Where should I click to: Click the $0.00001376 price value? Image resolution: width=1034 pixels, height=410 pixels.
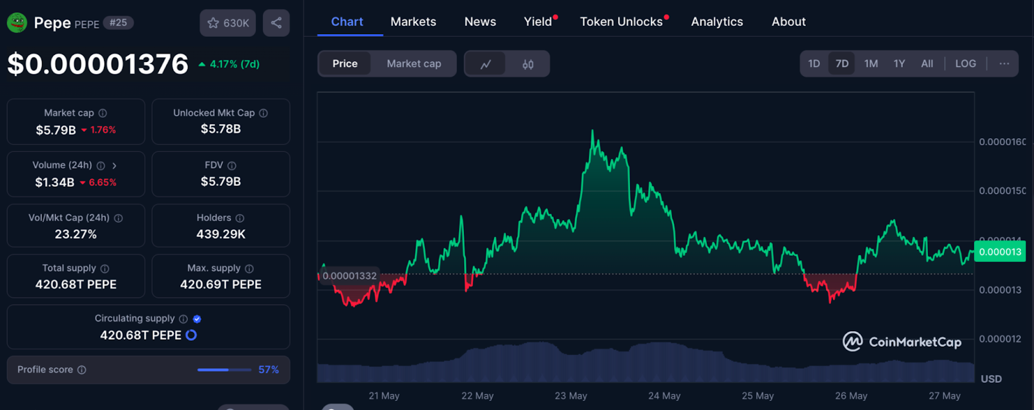(98, 64)
